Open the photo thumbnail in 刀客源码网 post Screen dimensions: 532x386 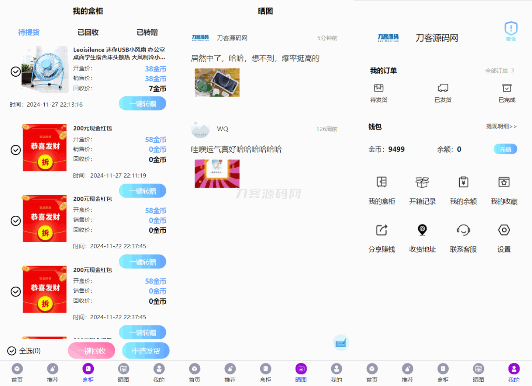click(x=217, y=83)
